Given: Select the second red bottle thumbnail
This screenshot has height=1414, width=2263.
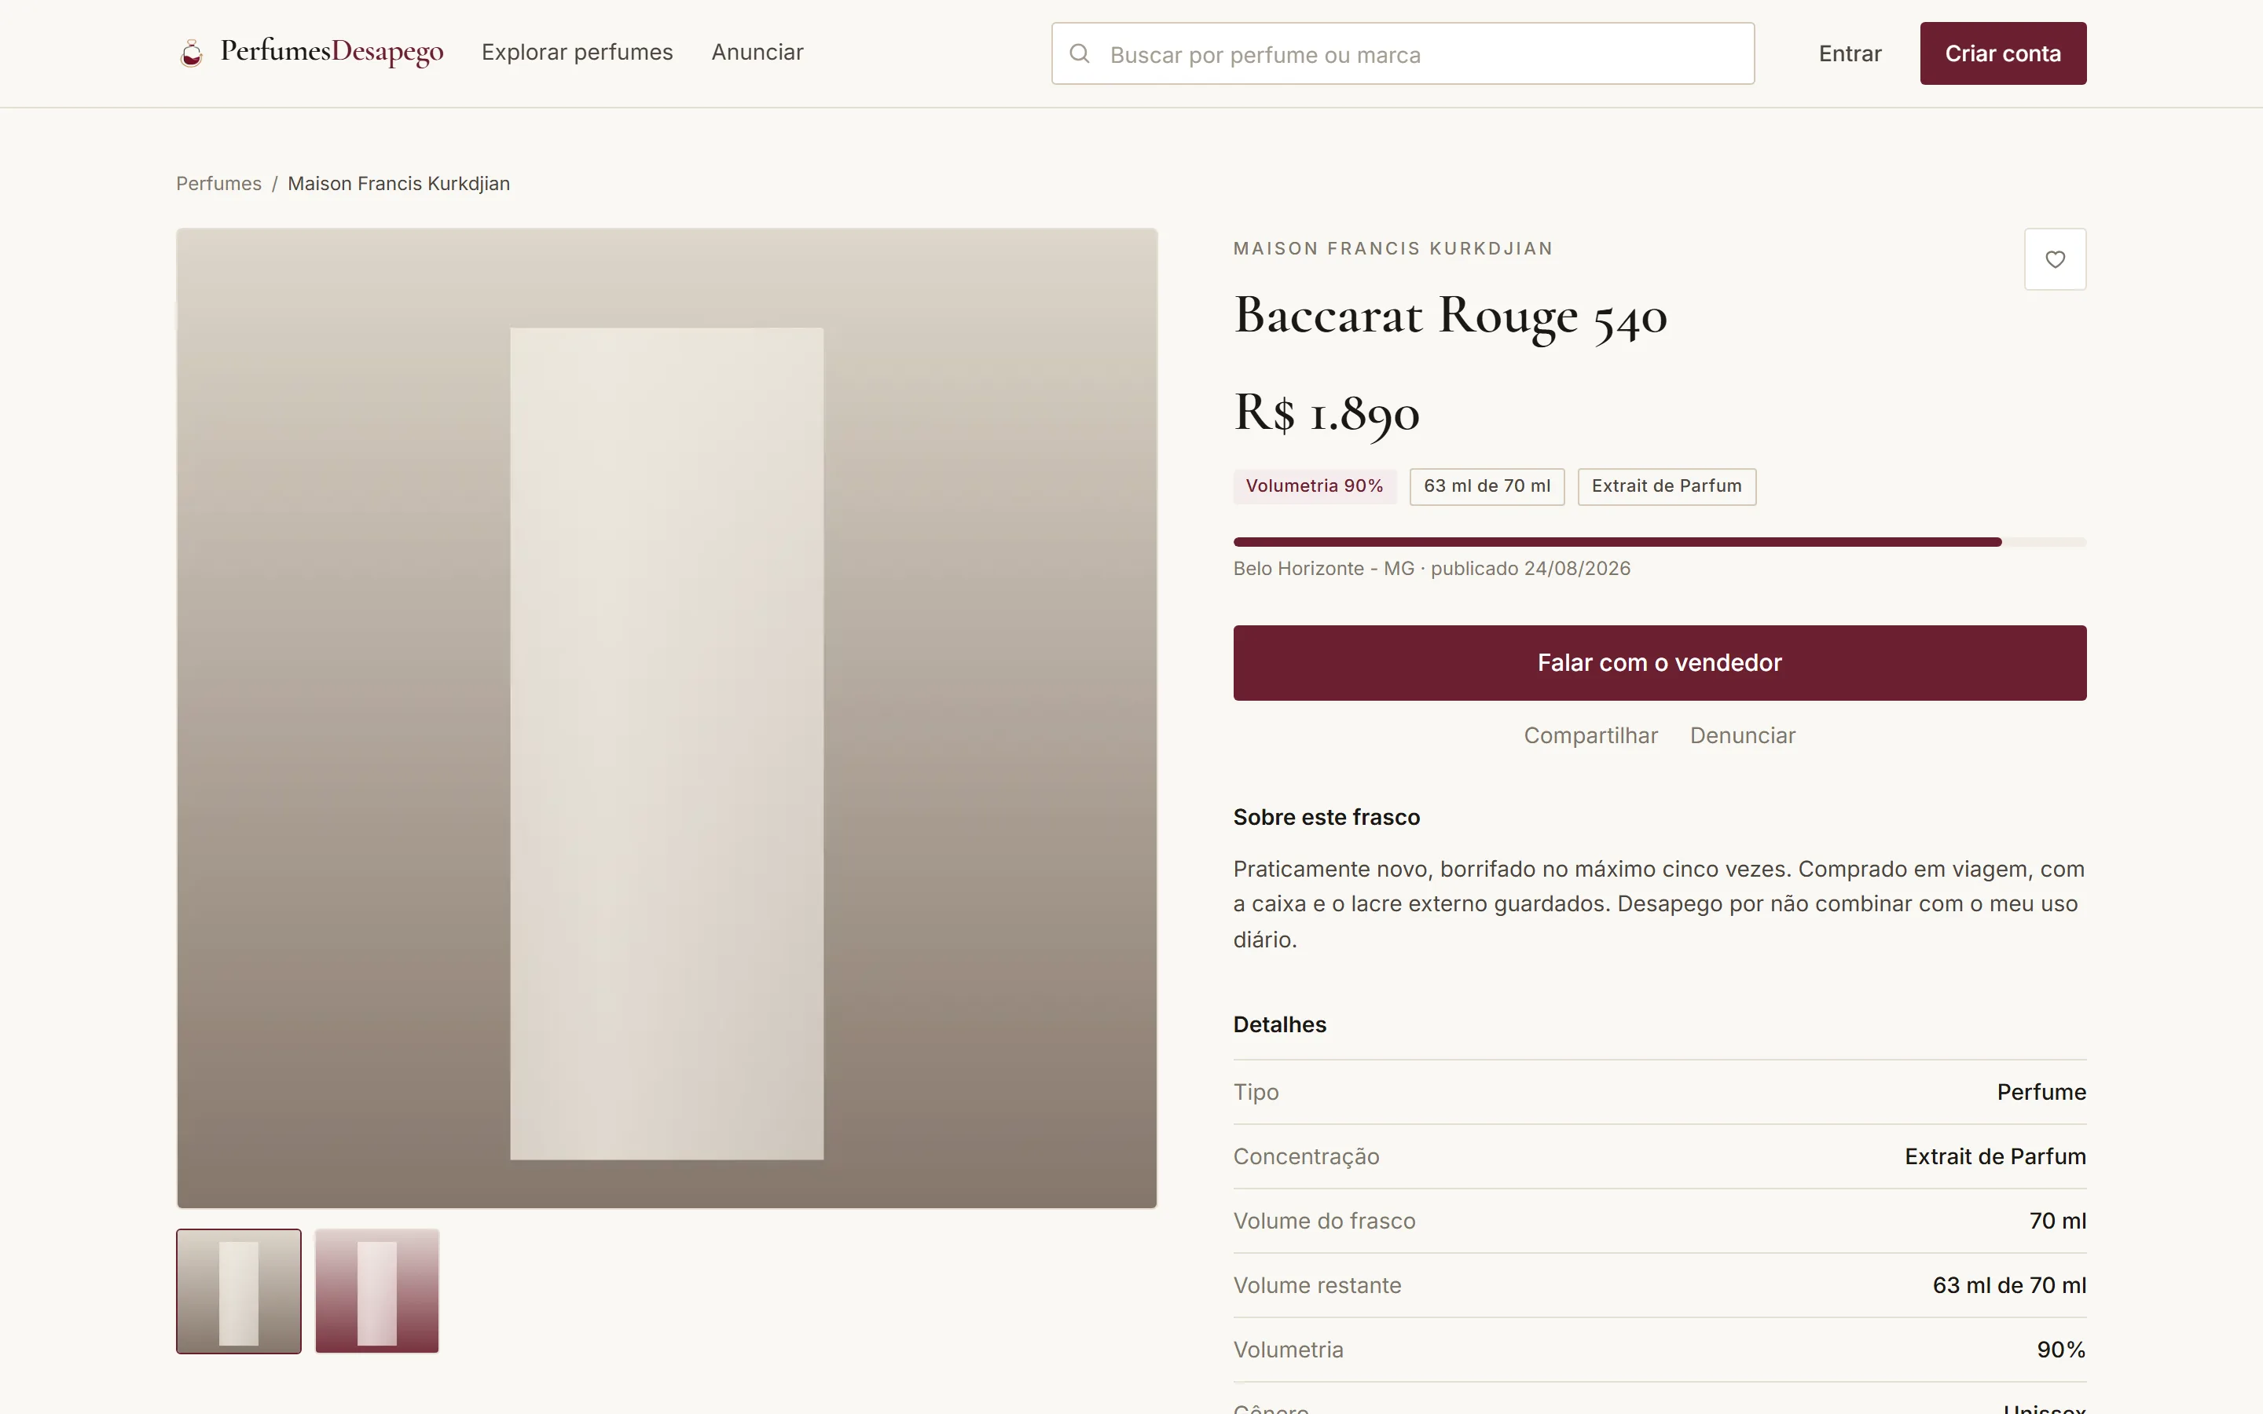Looking at the screenshot, I should pyautogui.click(x=377, y=1291).
